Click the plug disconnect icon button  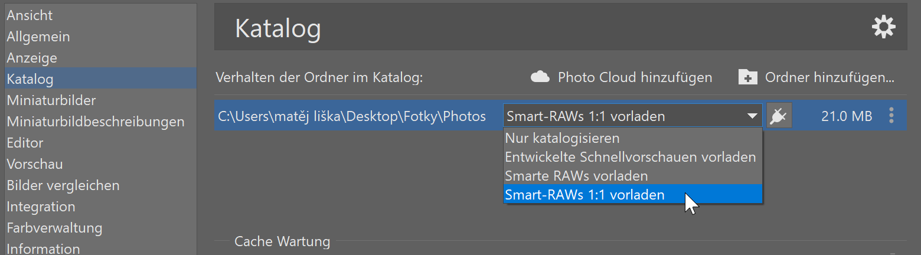click(x=779, y=116)
